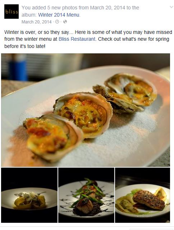Image resolution: width=174 pixels, height=230 pixels.
Task: Click 'March 20, 2014' within the header sentence
Action: coord(107,8)
